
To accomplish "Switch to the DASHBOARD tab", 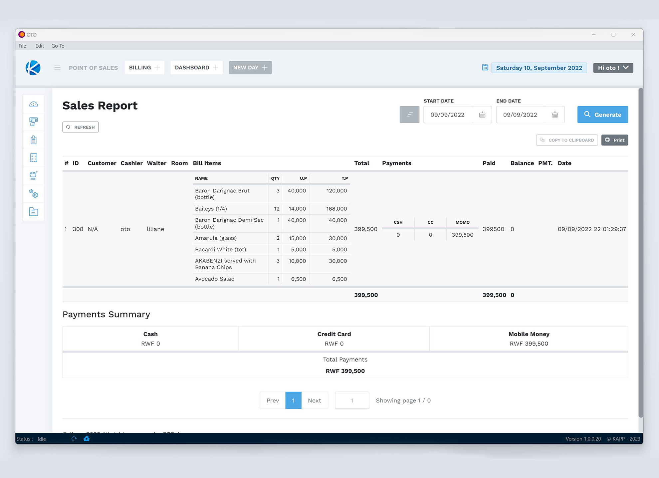I will 196,68.
